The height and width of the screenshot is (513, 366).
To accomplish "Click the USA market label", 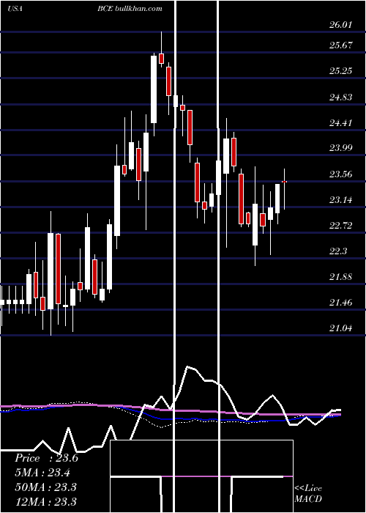I will [x=15, y=9].
